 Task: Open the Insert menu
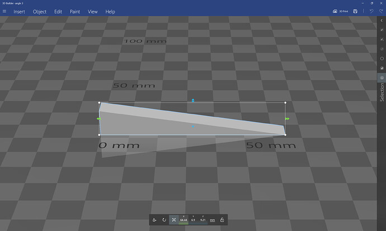click(19, 11)
